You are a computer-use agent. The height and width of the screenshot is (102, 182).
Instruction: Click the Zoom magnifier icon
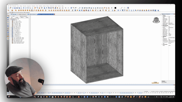click(x=80, y=8)
